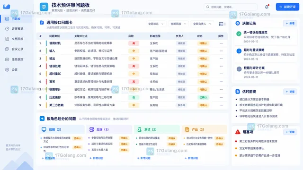
Task: Click the 通用接口问题卡 folder icon
Action: pos(42,23)
